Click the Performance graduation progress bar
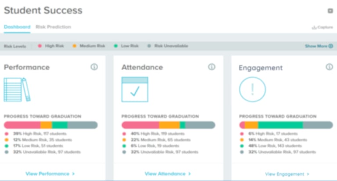Image resolution: width=337 pixels, height=181 pixels. pos(50,125)
